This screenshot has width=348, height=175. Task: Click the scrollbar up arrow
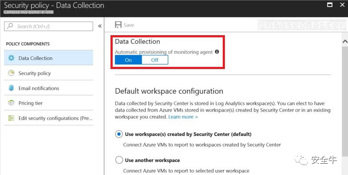pyautogui.click(x=345, y=41)
